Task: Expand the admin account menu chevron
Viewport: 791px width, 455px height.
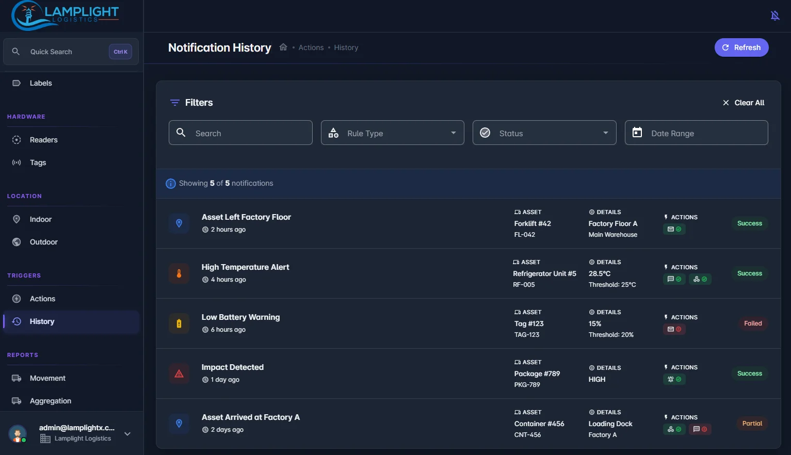Action: [x=127, y=434]
